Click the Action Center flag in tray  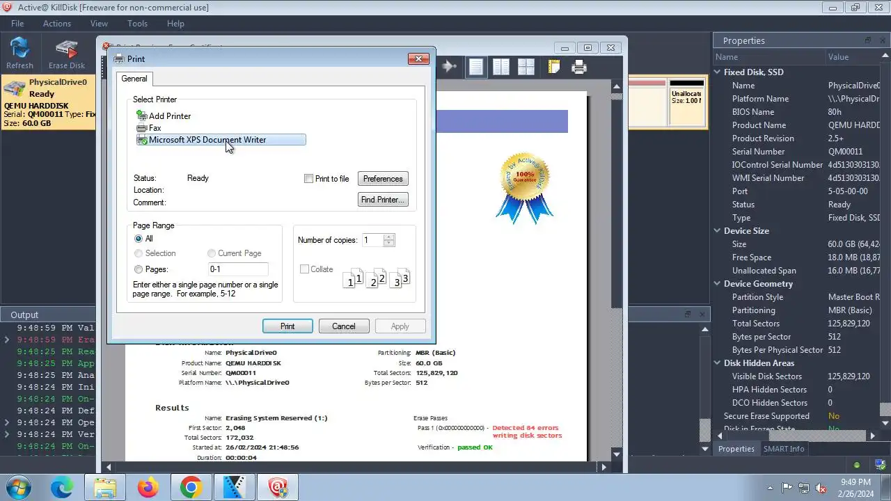coord(787,488)
